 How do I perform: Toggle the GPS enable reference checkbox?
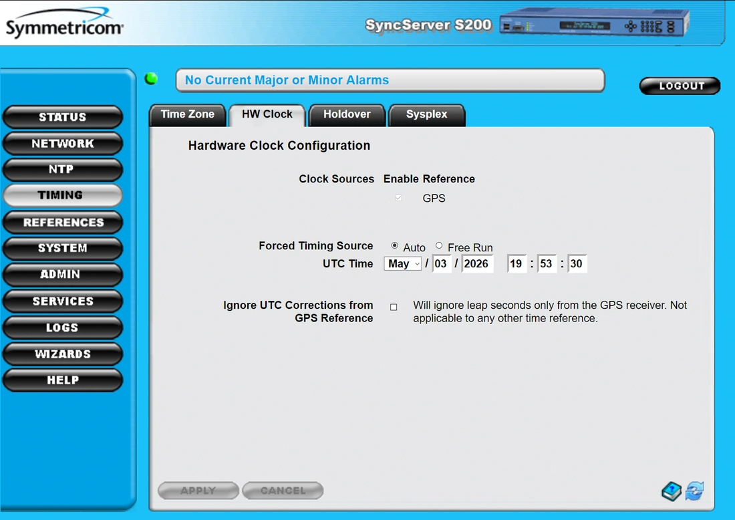(x=398, y=198)
